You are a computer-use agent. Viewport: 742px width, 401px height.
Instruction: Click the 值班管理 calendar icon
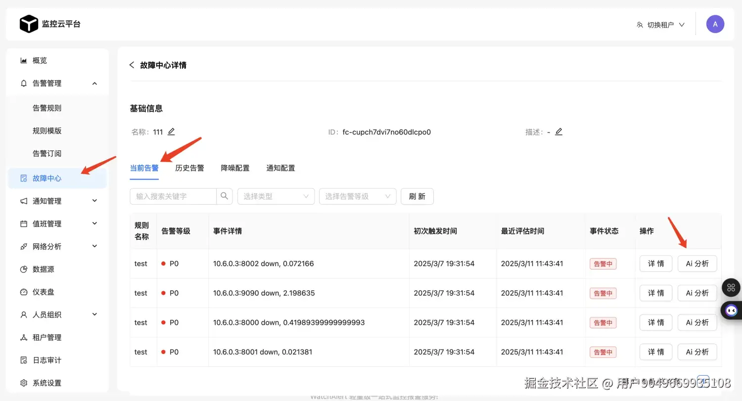(x=24, y=223)
